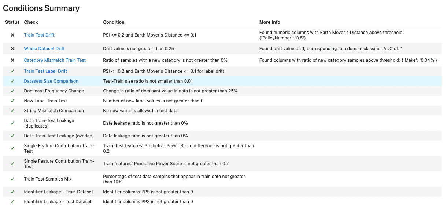
Task: Click the Condition column header
Action: [114, 22]
